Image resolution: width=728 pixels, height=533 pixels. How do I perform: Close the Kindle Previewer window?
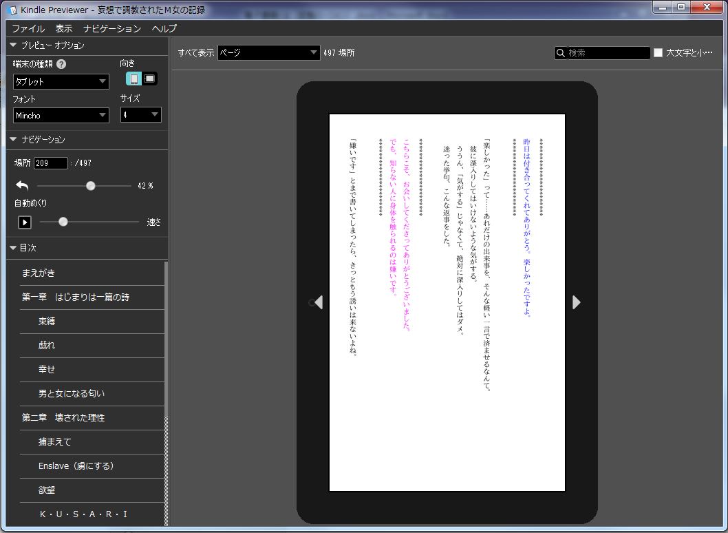coord(707,7)
